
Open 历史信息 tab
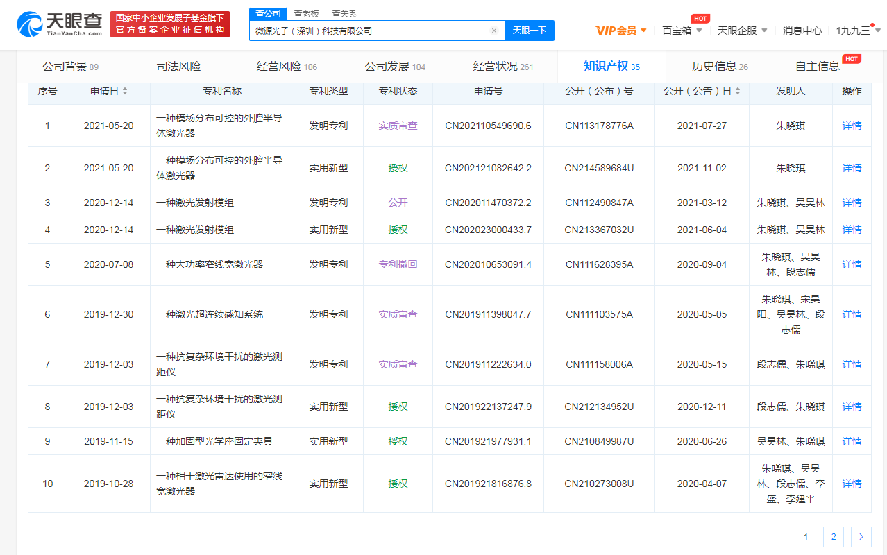(x=720, y=67)
